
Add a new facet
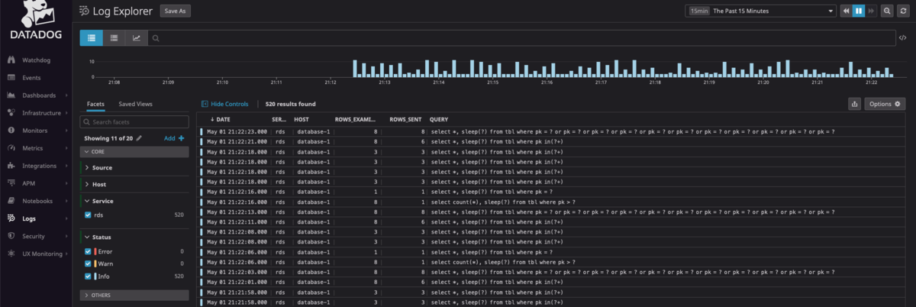[175, 138]
